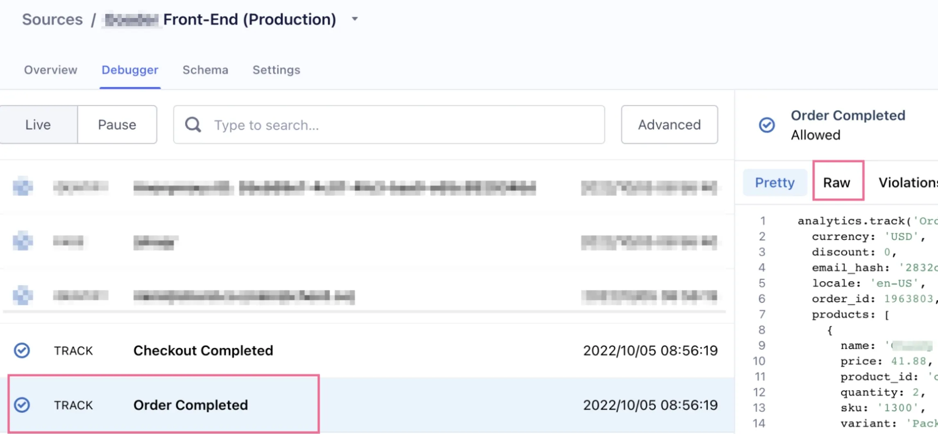Select the Checkout Completed event name
This screenshot has height=434, width=938.
click(203, 350)
